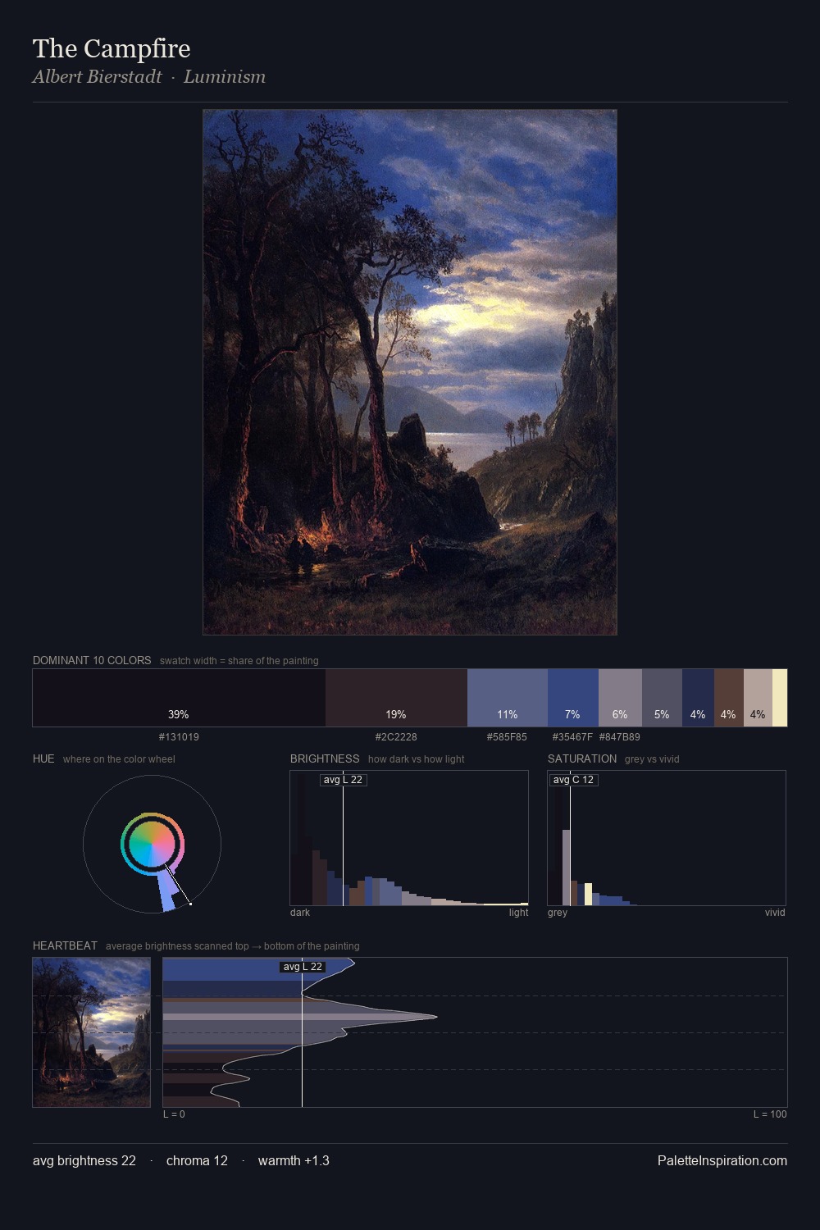Click the 'DOMINANT 10 COLORS' heading
This screenshot has height=1230, width=820.
point(92,660)
